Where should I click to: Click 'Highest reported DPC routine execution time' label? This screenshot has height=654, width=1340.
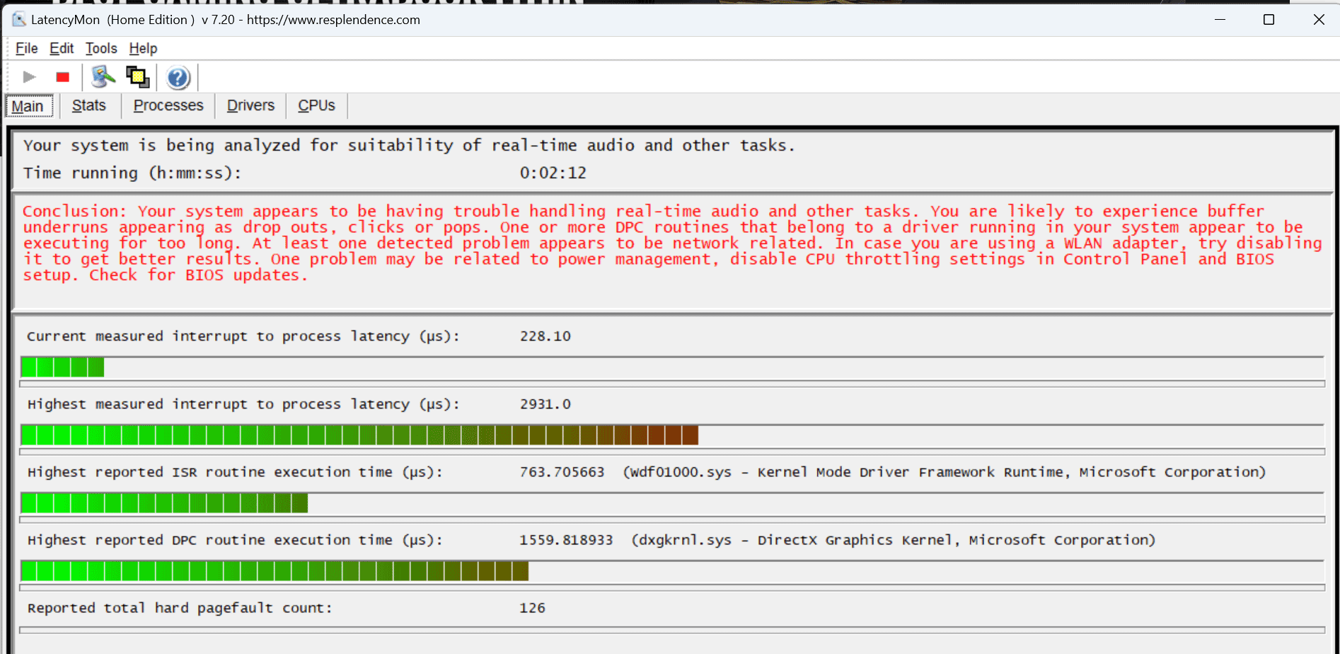(x=235, y=540)
